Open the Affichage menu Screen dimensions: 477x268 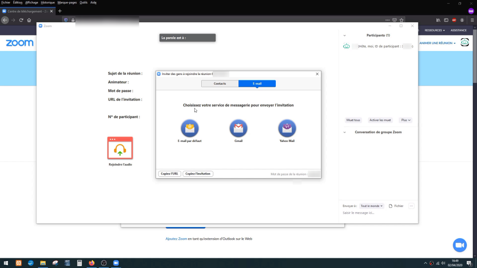(x=32, y=2)
